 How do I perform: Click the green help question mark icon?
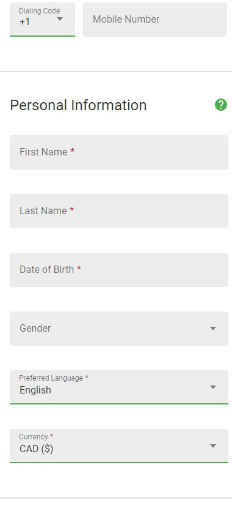221,105
